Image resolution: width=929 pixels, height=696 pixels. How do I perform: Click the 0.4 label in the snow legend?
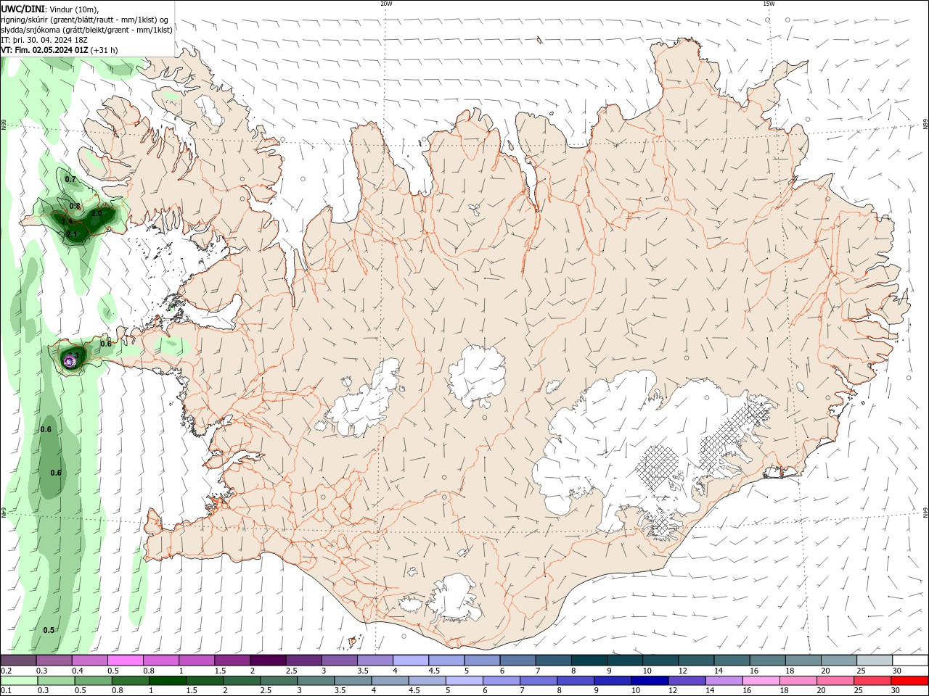(78, 671)
